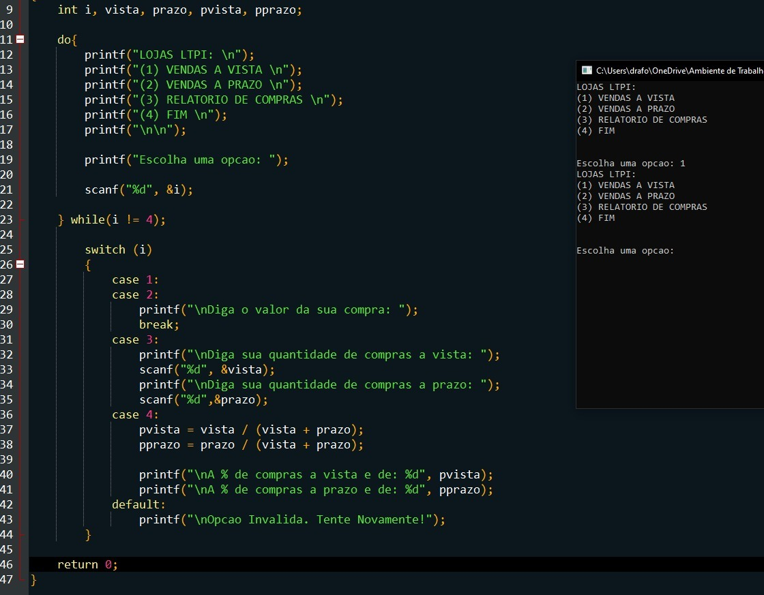Click line number 23 in the gutter

pyautogui.click(x=7, y=219)
